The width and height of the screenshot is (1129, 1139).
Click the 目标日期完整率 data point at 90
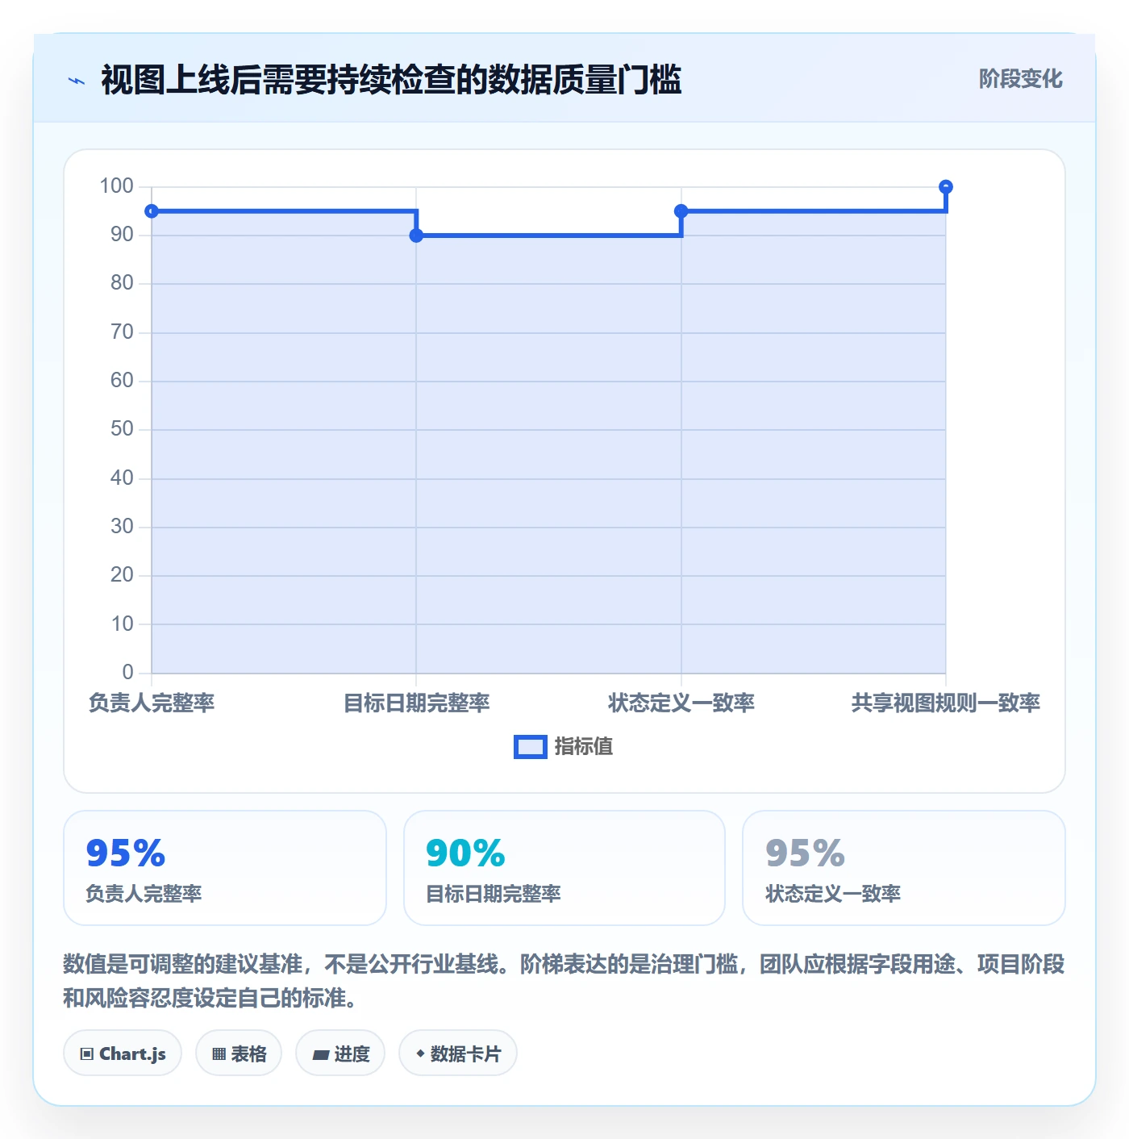tap(416, 236)
